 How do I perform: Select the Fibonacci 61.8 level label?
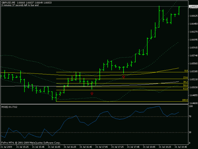(185, 89)
